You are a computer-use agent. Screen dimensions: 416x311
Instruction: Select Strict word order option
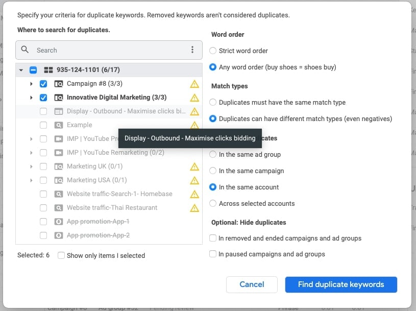[x=213, y=51]
